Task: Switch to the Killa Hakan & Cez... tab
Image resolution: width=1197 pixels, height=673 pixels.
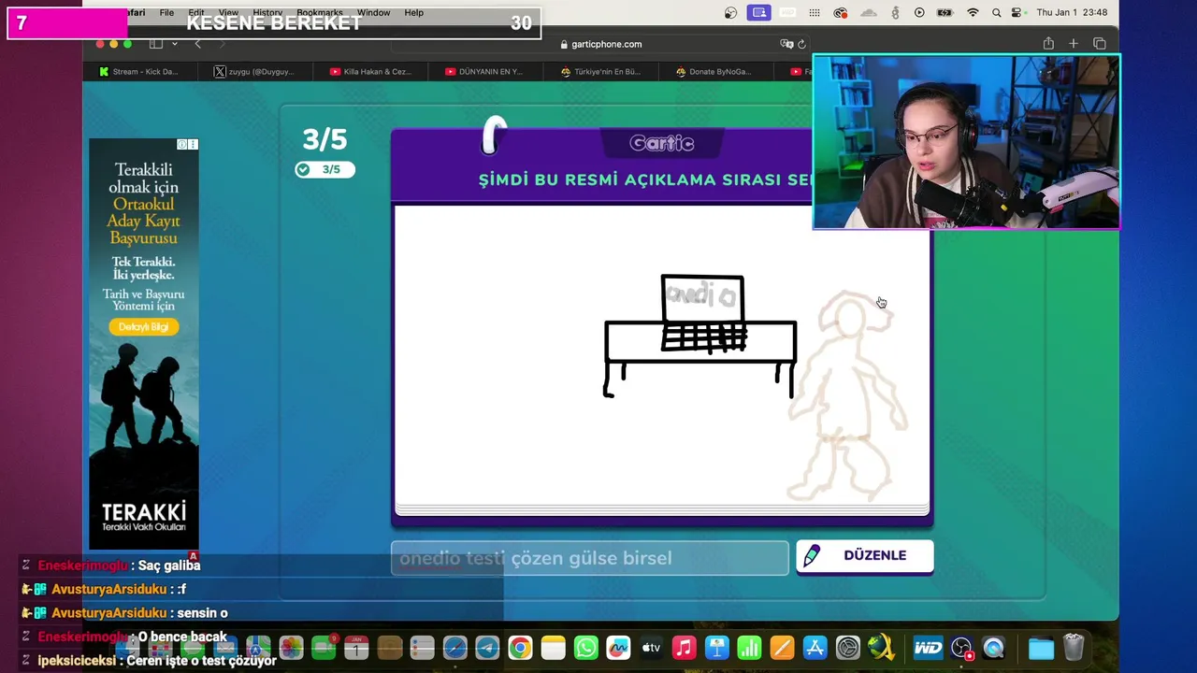Action: tap(369, 72)
